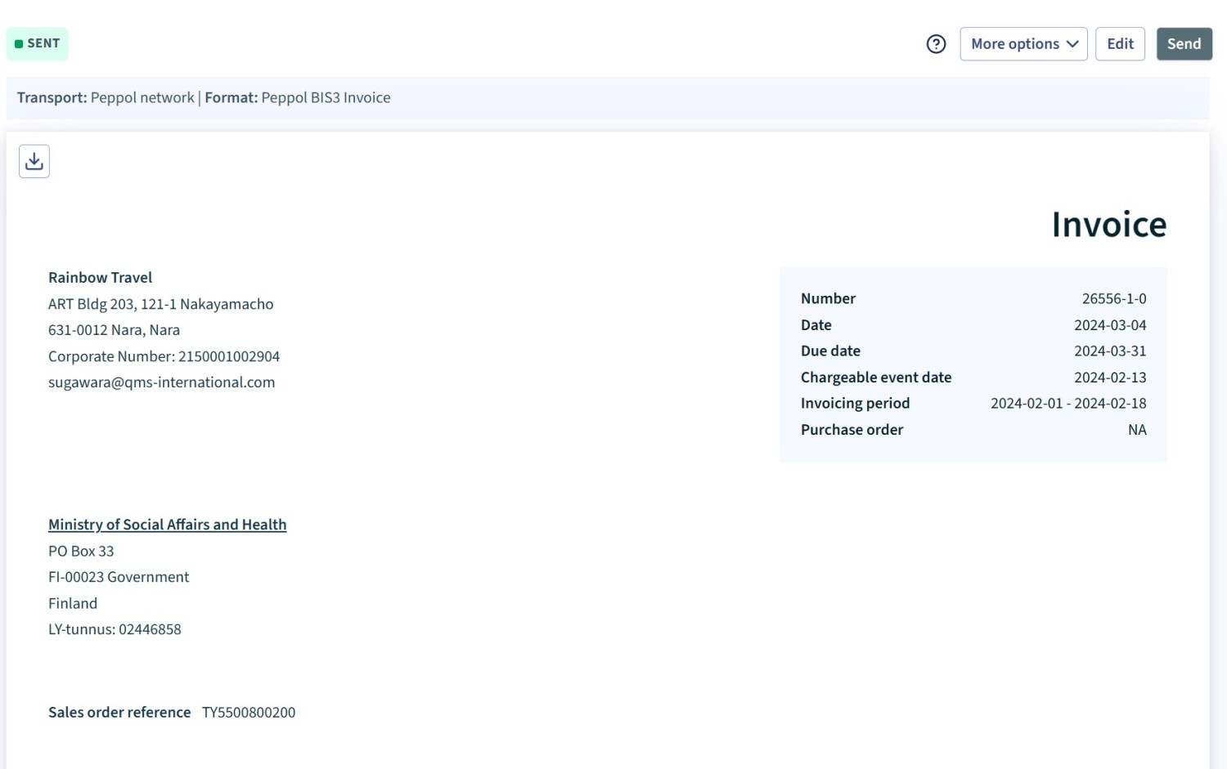Click the Purchase order NA value
Screen dimensions: 1227x769
click(x=1136, y=430)
